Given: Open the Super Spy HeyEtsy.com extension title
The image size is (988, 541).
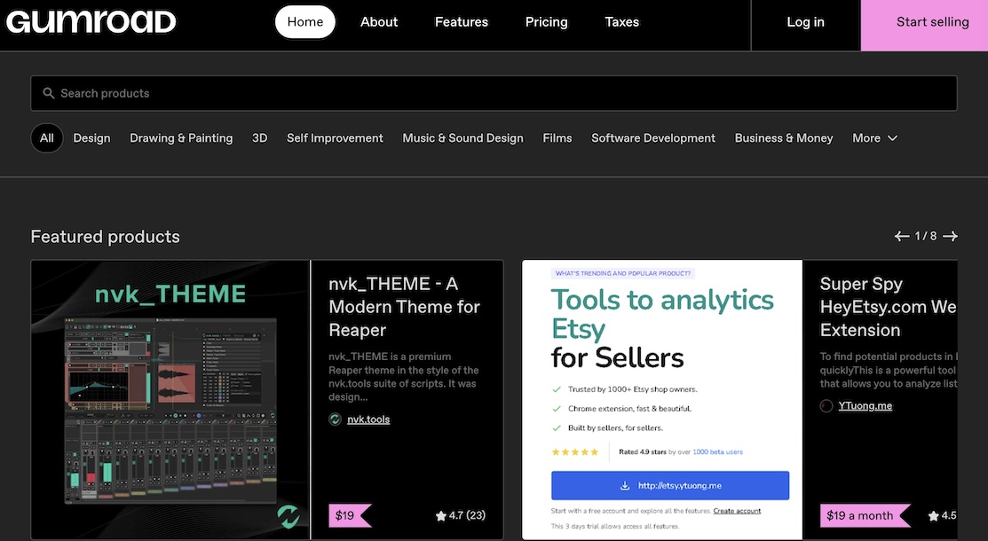Looking at the screenshot, I should coord(888,307).
